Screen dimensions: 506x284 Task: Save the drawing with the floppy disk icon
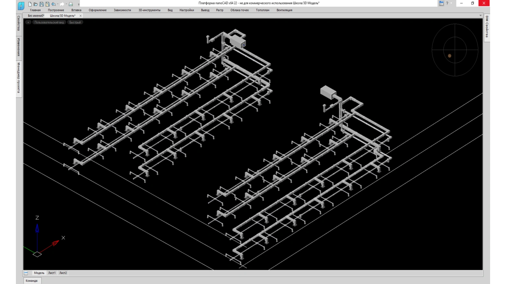coord(42,4)
